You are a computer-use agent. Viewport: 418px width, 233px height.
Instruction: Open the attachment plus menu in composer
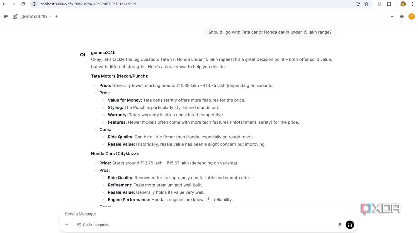[67, 225]
